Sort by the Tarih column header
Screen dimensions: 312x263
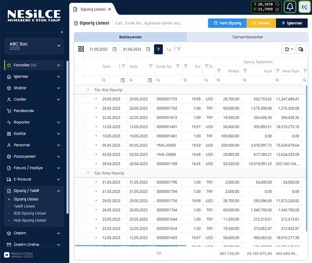(x=106, y=66)
